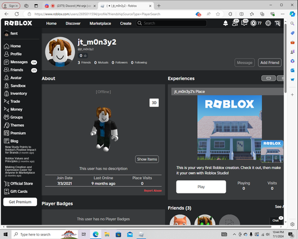
Task: Open blog post 'New Study Points to Roblox's Positive Impact'
Action: point(20,150)
